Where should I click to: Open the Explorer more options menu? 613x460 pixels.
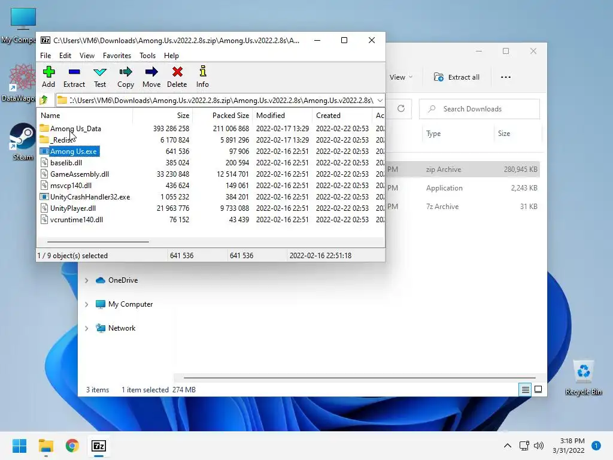click(505, 77)
